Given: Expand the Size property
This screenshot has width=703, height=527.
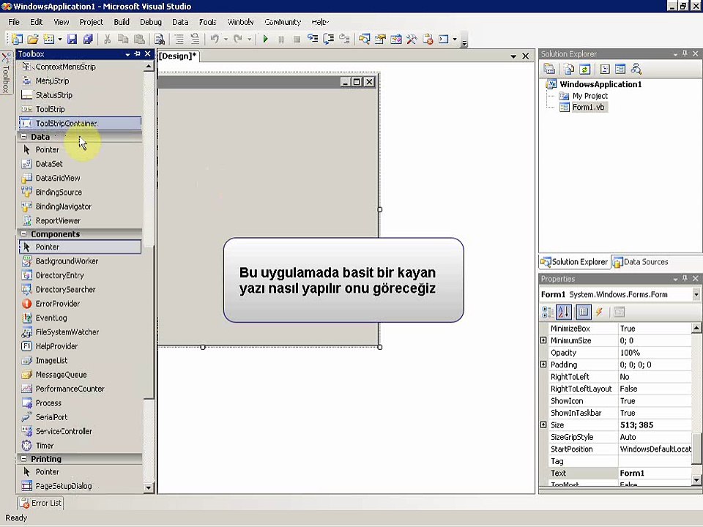Looking at the screenshot, I should (543, 425).
